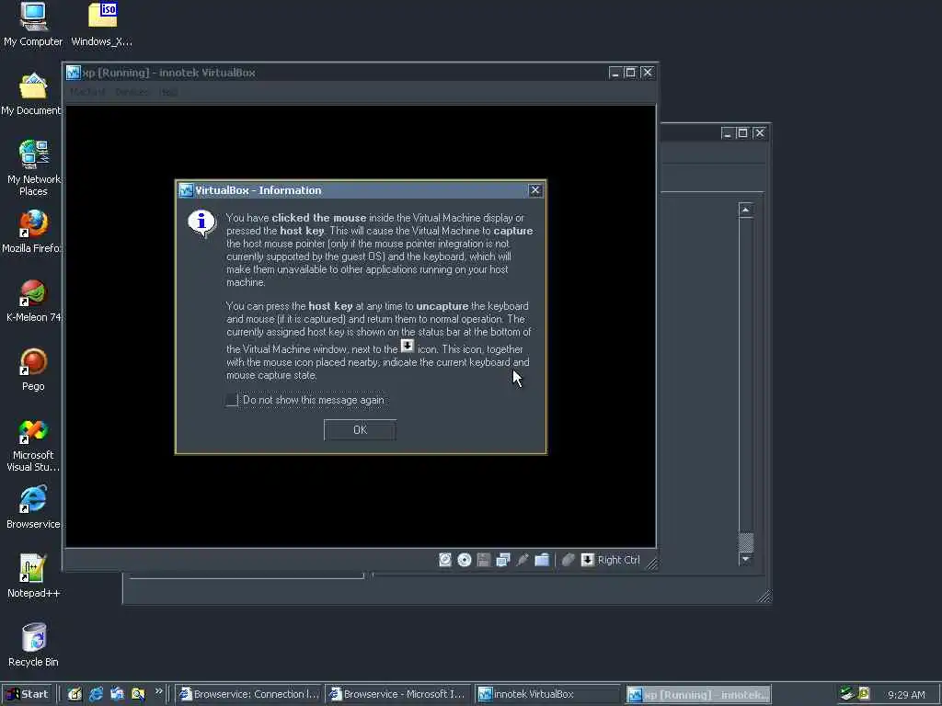This screenshot has width=942, height=706.
Task: Click the 'Right Ctrl' host key label
Action: (618, 560)
